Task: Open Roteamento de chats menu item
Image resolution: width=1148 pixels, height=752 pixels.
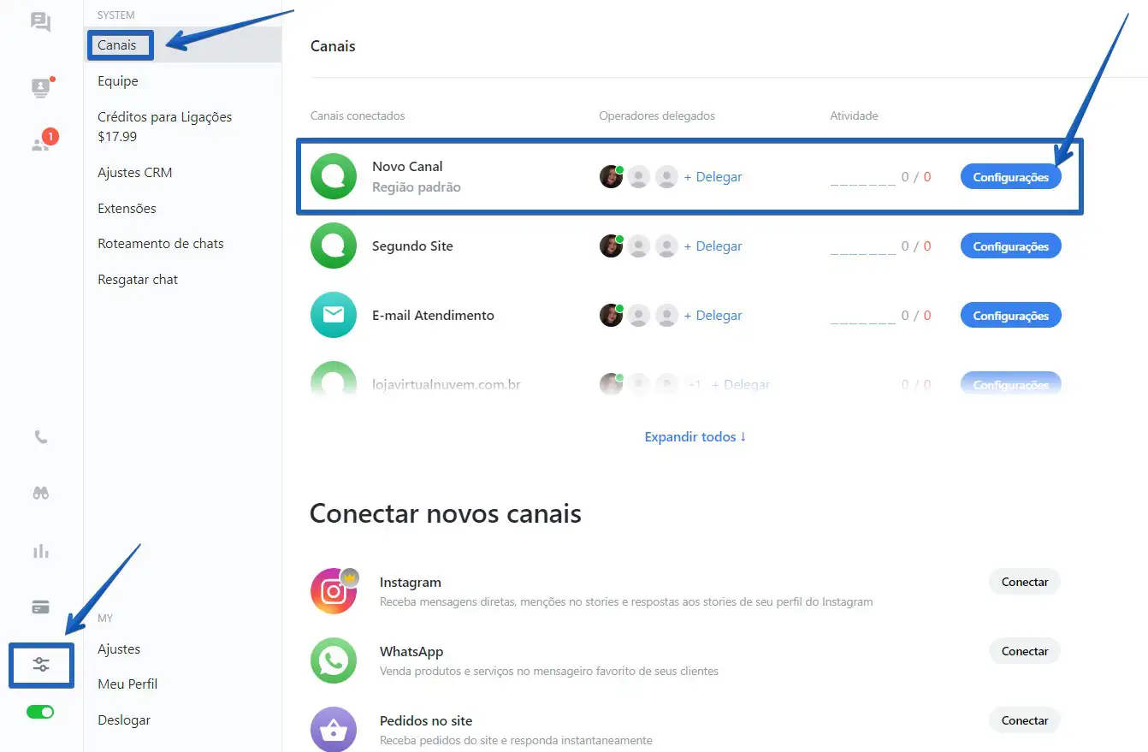Action: click(x=161, y=244)
